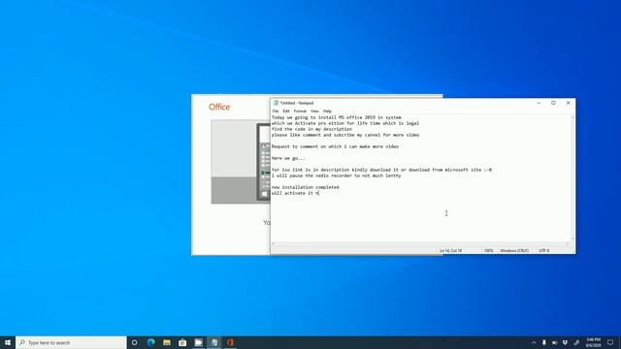This screenshot has height=349, width=621.
Task: Click the scroll-left arrow in Notepad
Action: pyautogui.click(x=274, y=243)
